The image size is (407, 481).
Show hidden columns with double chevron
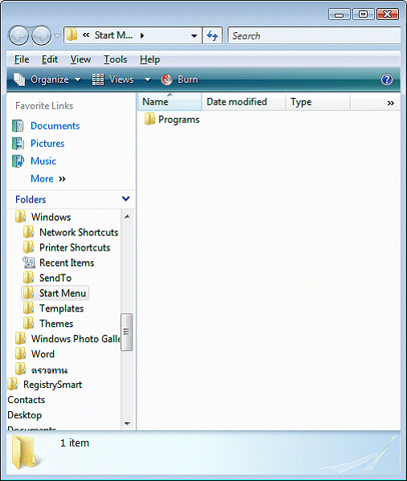click(390, 103)
